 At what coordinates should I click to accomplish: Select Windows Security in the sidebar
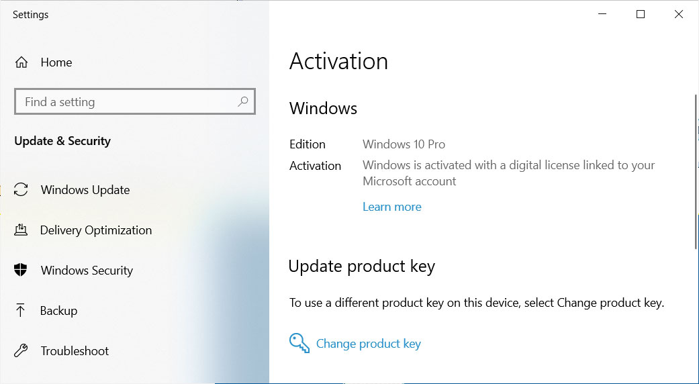87,271
